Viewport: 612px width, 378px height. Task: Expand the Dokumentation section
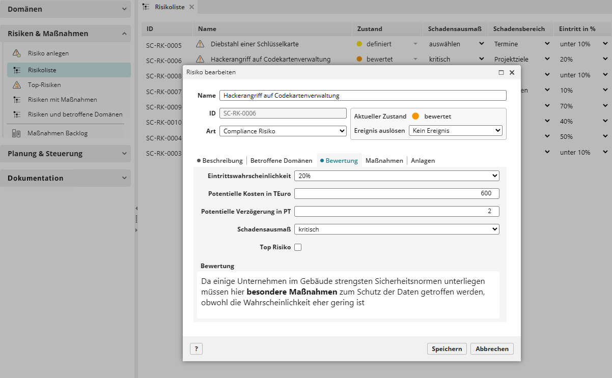tap(65, 178)
